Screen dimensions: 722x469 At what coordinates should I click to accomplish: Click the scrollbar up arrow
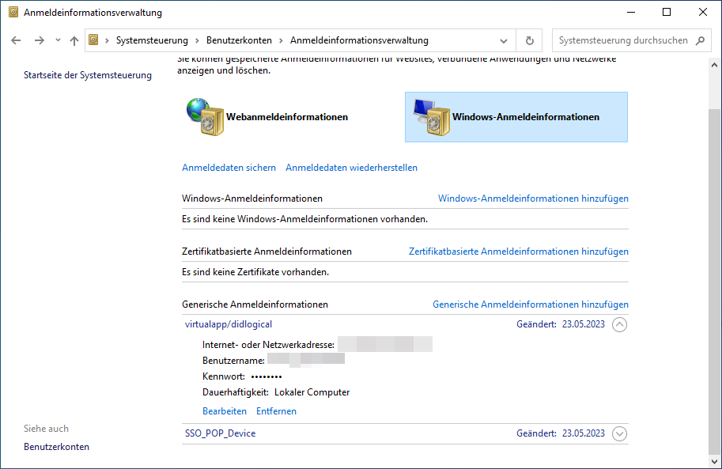coord(714,66)
